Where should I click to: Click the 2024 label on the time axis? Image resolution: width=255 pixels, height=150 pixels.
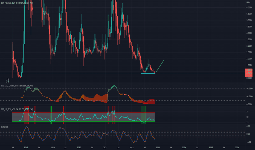(x=184, y=148)
